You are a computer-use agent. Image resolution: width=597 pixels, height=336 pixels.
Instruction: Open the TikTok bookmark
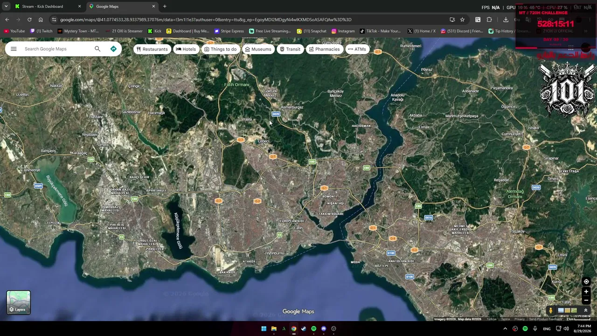click(x=380, y=31)
